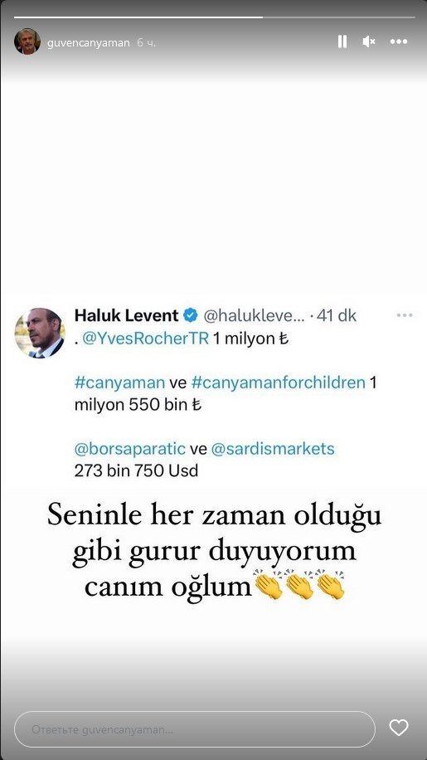427x760 pixels.
Task: Open the guvencanyaman username link
Action: 89,42
